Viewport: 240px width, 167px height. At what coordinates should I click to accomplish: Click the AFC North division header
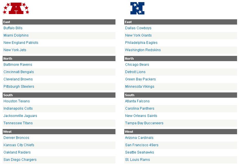[x=59, y=58]
